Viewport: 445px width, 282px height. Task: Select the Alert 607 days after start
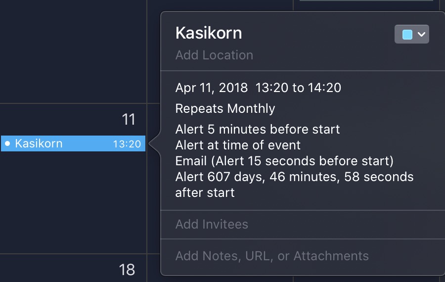click(294, 177)
